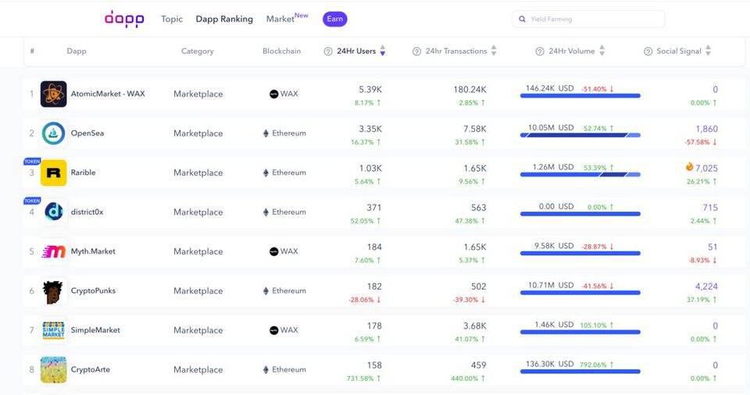
Task: Open the CryptoPunks name link
Action: tap(93, 290)
